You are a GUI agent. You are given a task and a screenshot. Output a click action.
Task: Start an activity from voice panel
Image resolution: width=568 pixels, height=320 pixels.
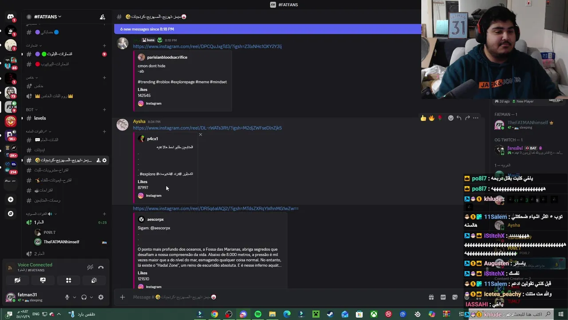click(68, 280)
